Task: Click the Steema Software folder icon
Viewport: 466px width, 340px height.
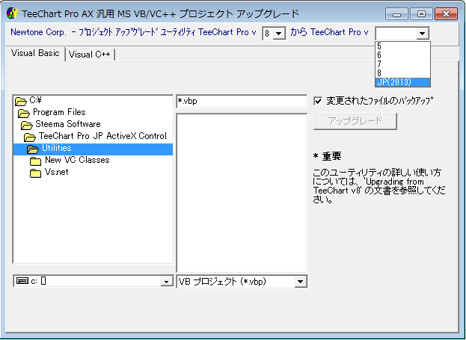Action: [x=27, y=125]
